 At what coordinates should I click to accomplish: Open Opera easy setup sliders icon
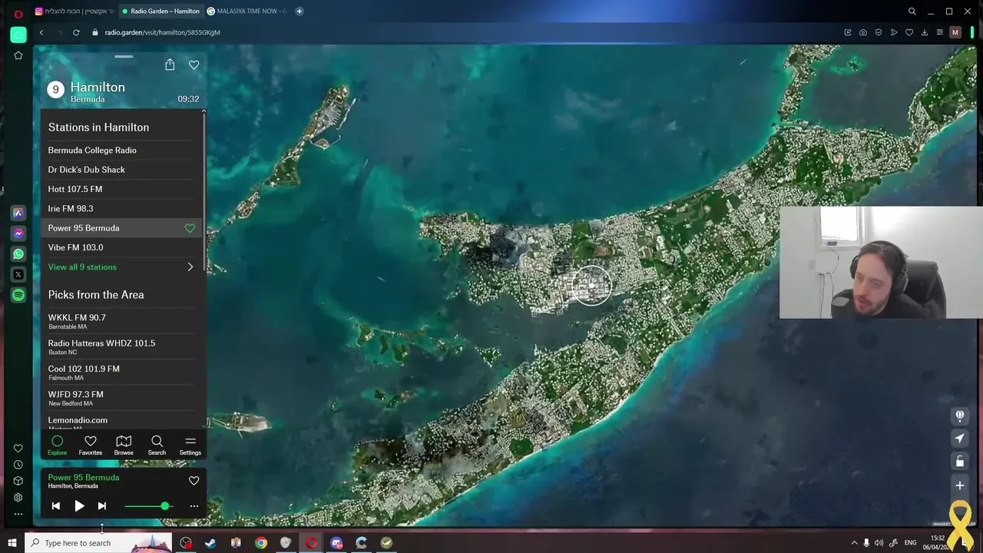point(940,32)
